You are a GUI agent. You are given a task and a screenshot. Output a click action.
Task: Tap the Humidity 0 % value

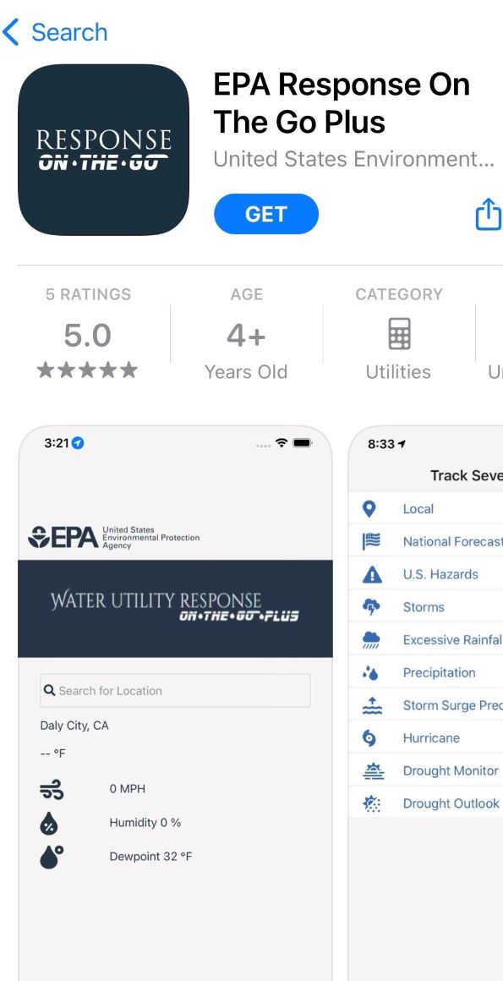pos(145,823)
